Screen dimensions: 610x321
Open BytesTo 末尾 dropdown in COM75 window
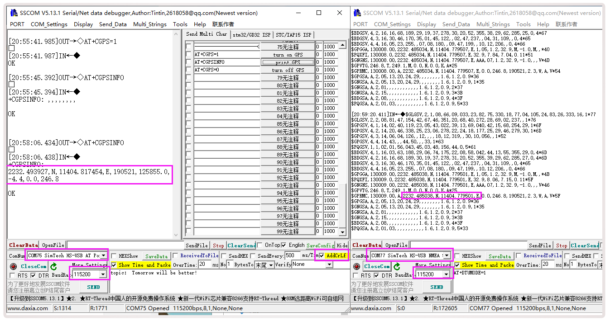coord(271,265)
